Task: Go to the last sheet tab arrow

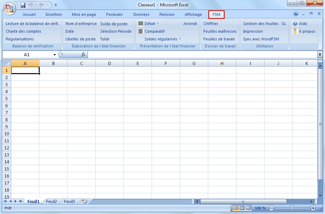Action: (20, 201)
